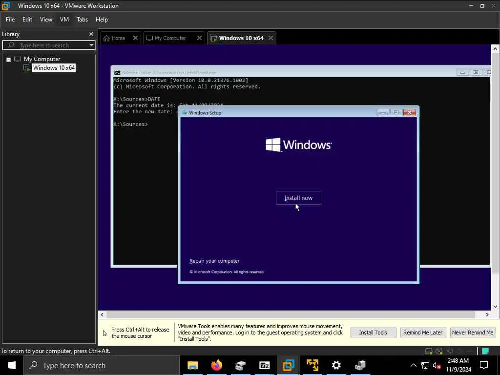Click the VM view vertical scrollbar down arrow
This screenshot has height=375, width=500.
(495, 307)
